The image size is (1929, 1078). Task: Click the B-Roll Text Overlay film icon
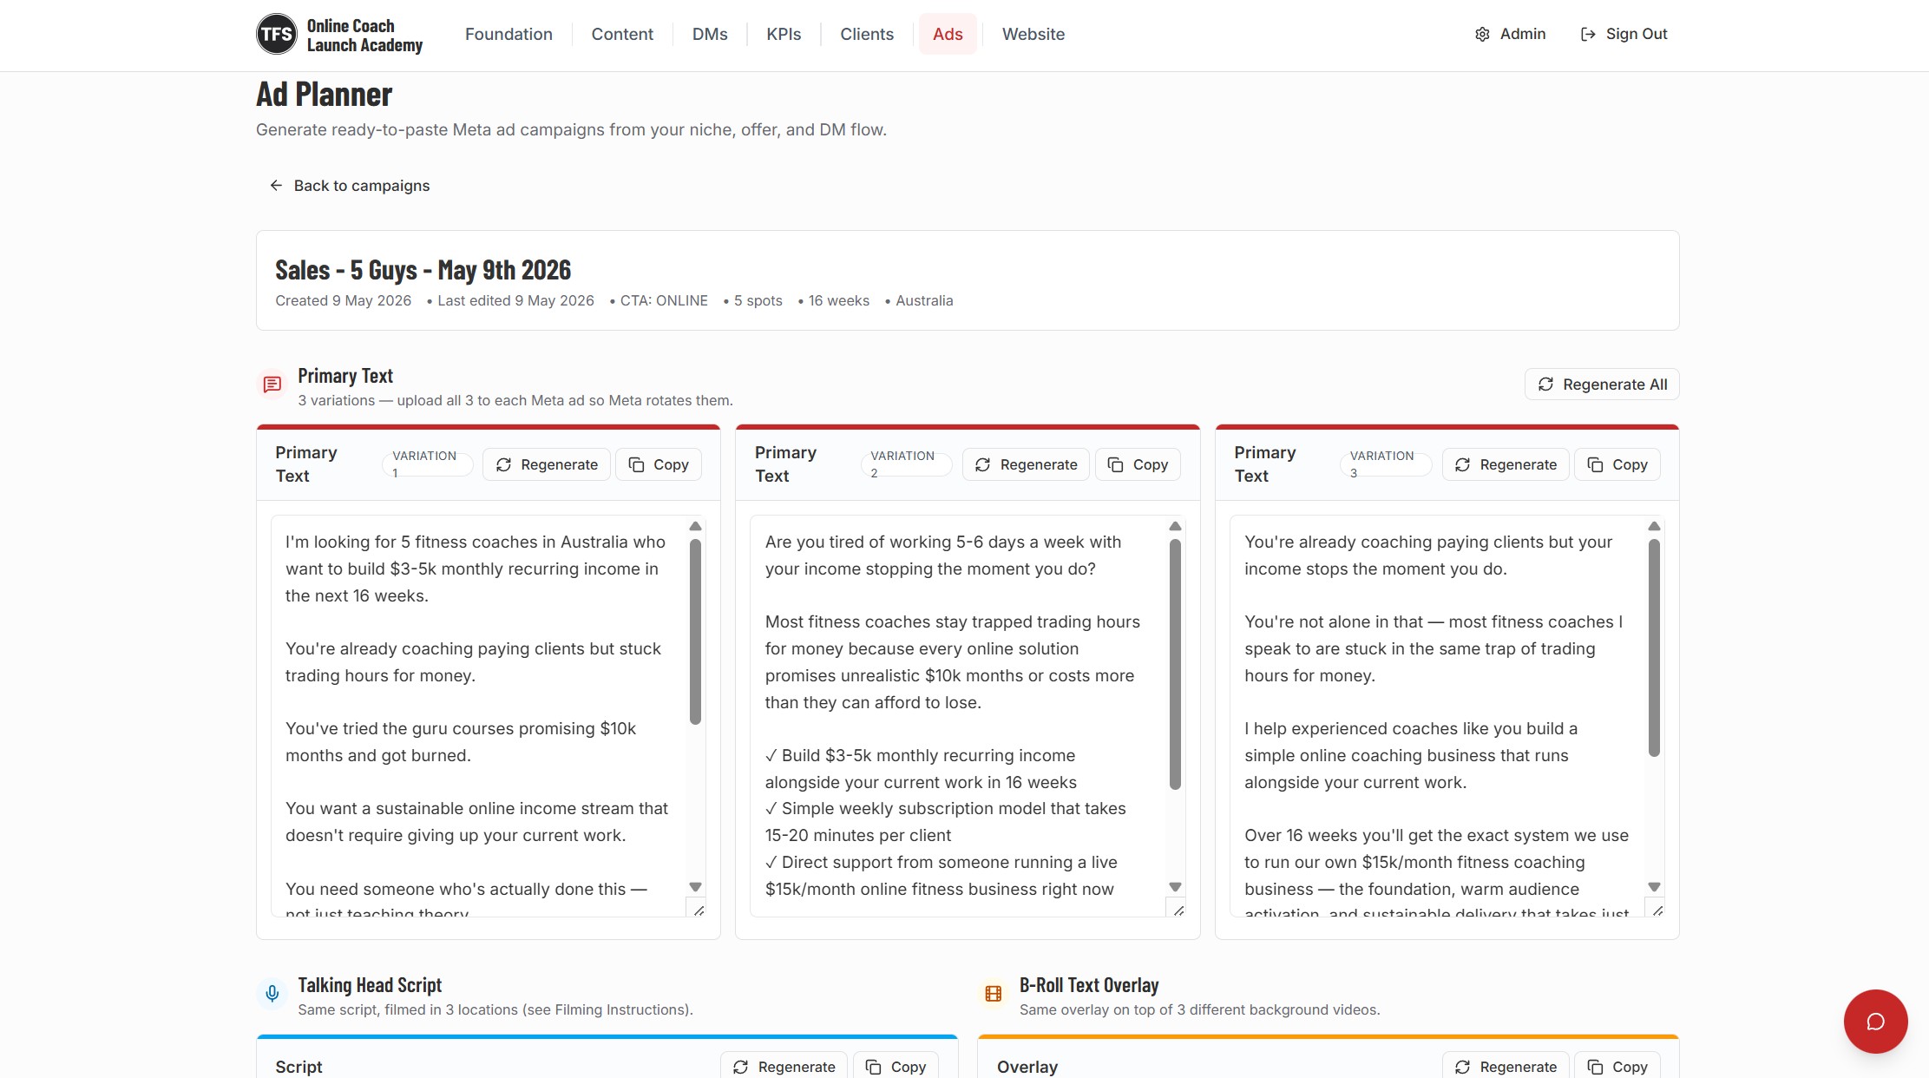(x=994, y=994)
